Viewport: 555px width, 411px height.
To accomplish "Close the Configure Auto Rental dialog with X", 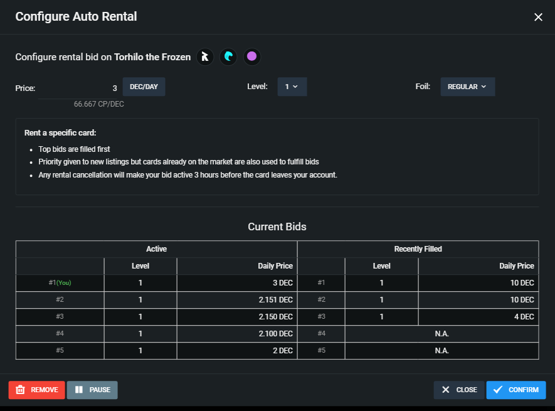I will pyautogui.click(x=538, y=17).
